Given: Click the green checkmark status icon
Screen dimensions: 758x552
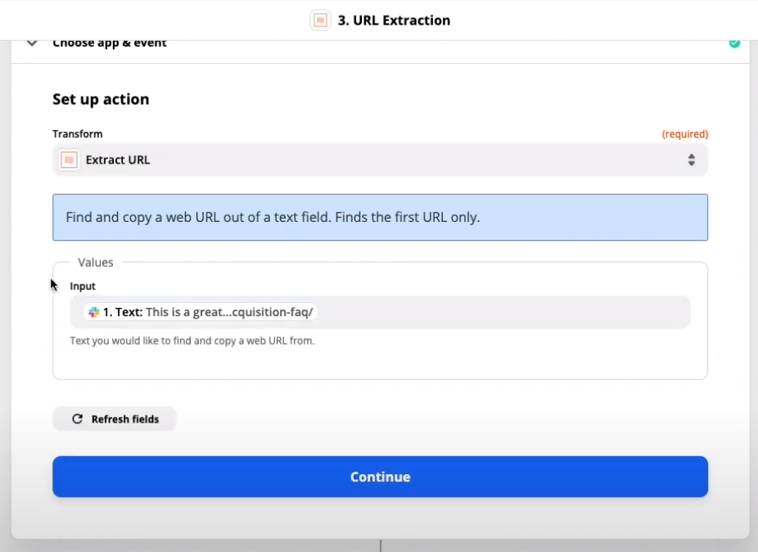Looking at the screenshot, I should pyautogui.click(x=734, y=43).
